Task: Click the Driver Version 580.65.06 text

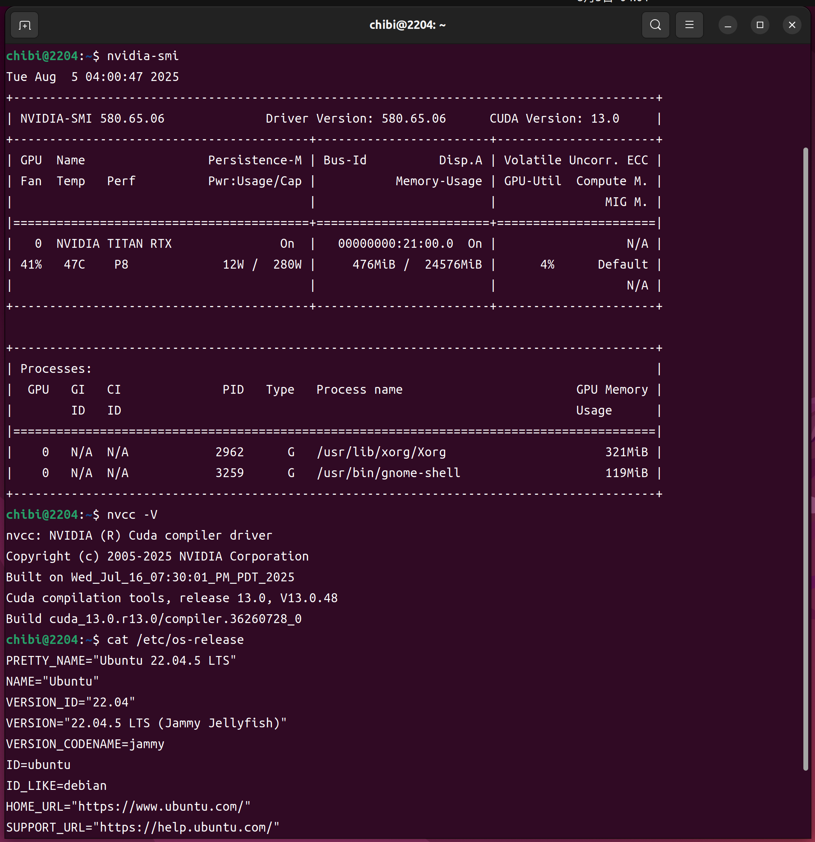Action: (356, 119)
